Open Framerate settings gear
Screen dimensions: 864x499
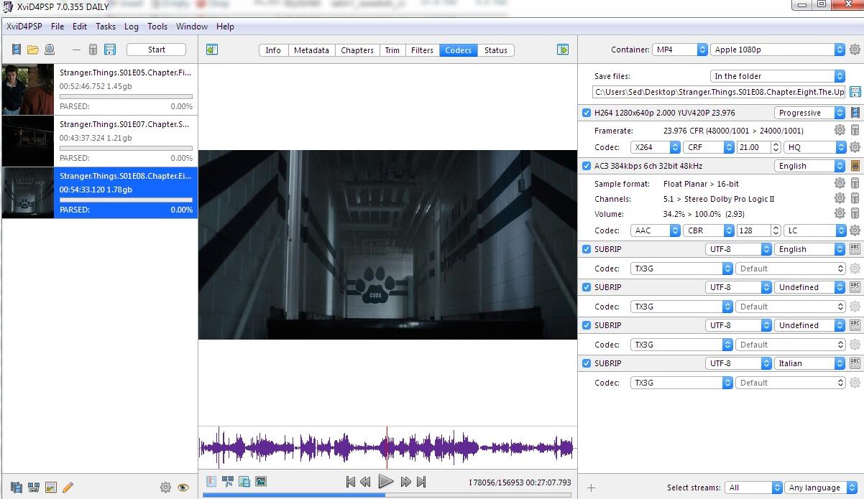coord(840,131)
